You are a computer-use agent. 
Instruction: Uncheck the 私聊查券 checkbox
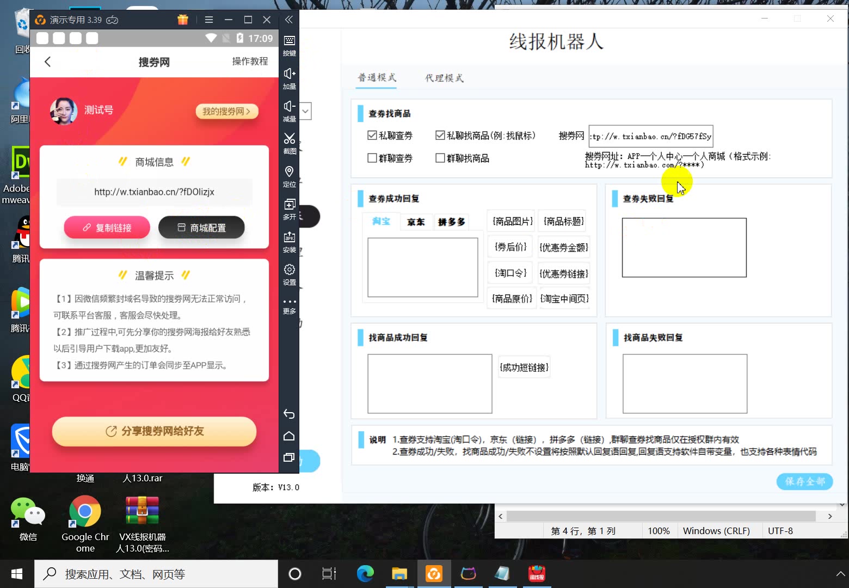point(372,135)
